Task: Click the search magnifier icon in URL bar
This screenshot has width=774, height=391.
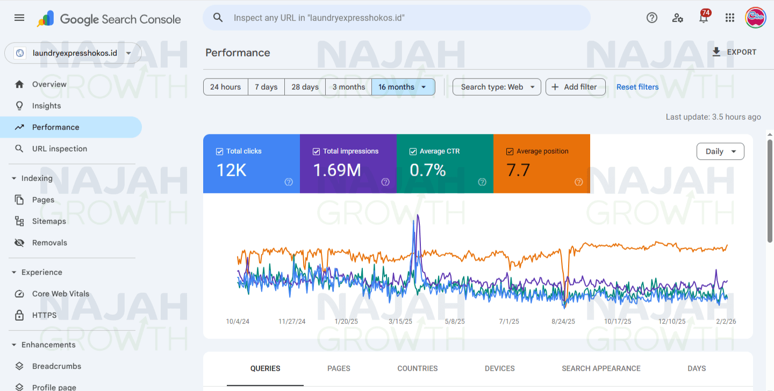Action: [x=218, y=18]
